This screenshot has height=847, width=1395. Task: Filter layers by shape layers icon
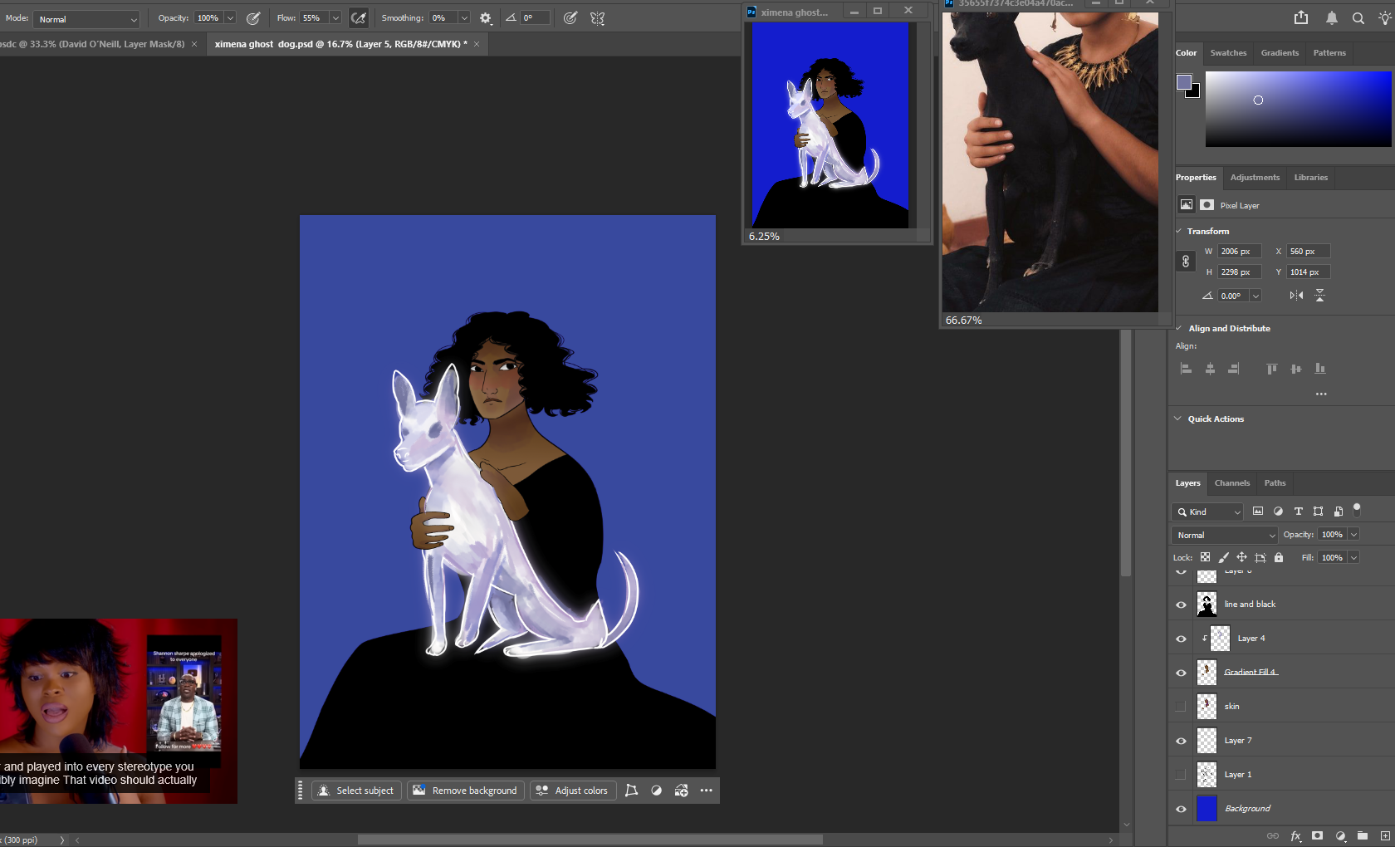[1318, 512]
